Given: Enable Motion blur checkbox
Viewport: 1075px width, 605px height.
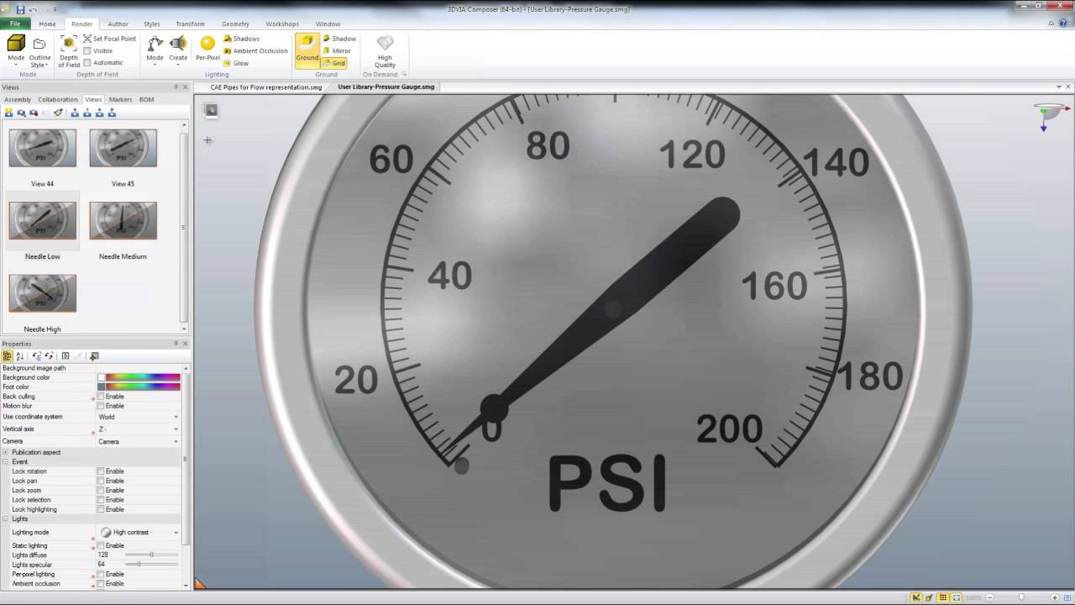Looking at the screenshot, I should pyautogui.click(x=101, y=406).
